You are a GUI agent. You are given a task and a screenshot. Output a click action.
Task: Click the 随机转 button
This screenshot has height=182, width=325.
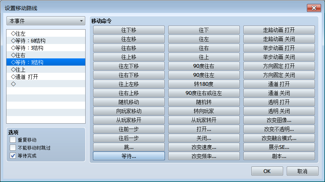tap(204, 102)
